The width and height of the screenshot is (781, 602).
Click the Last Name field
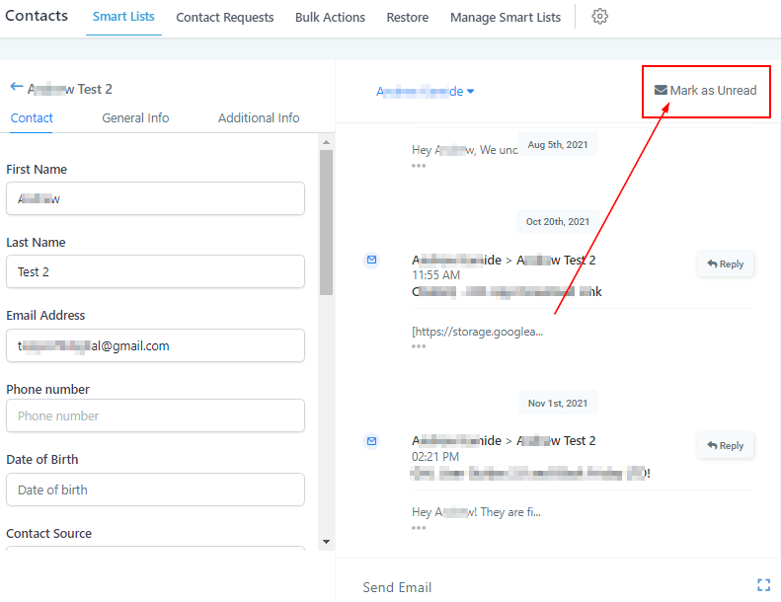click(x=155, y=271)
